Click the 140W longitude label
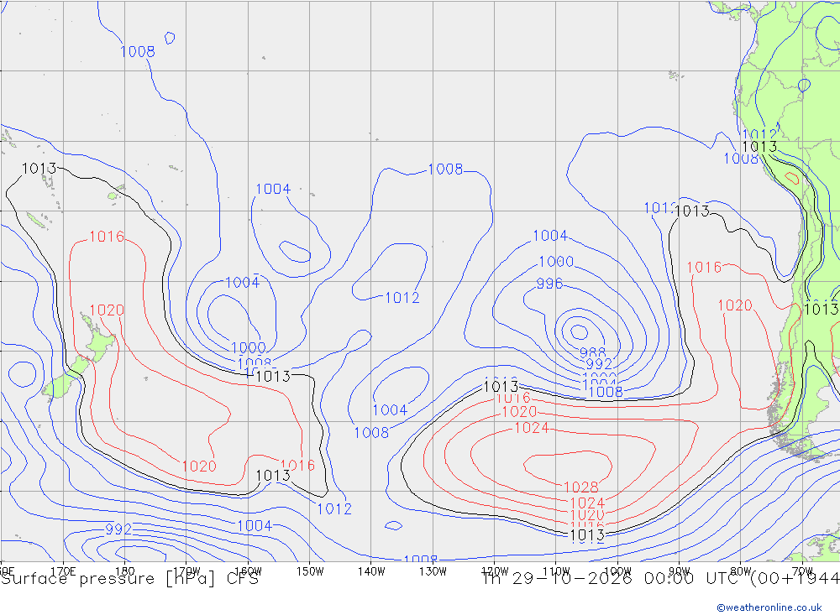 tap(371, 571)
